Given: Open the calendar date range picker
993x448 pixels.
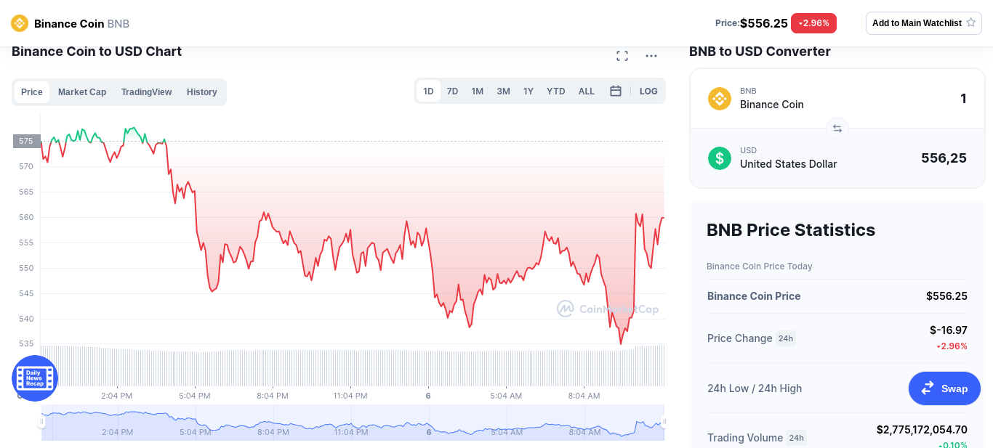Looking at the screenshot, I should coord(616,91).
